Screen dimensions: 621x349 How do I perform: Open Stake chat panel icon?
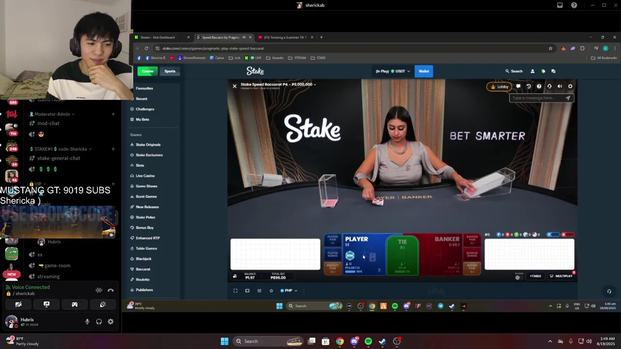point(553,71)
